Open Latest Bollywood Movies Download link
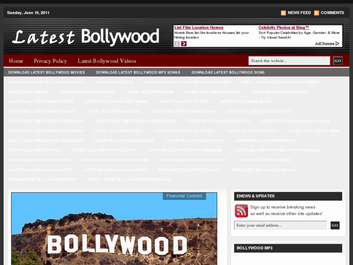This screenshot has width=353, height=265. click(47, 121)
